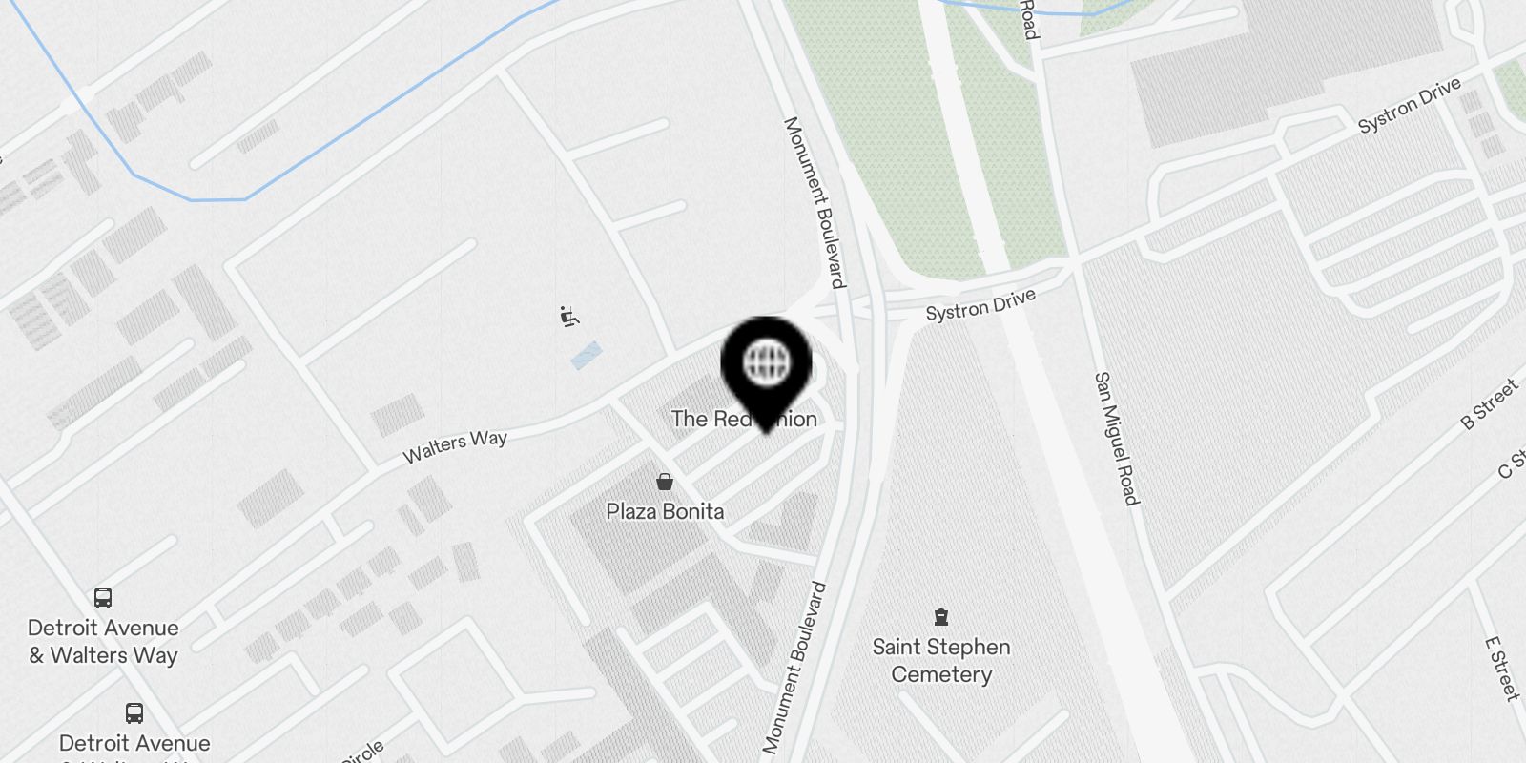Select the horizontal Systron Drive label near the interchange
Image resolution: width=1526 pixels, height=763 pixels.
(980, 305)
